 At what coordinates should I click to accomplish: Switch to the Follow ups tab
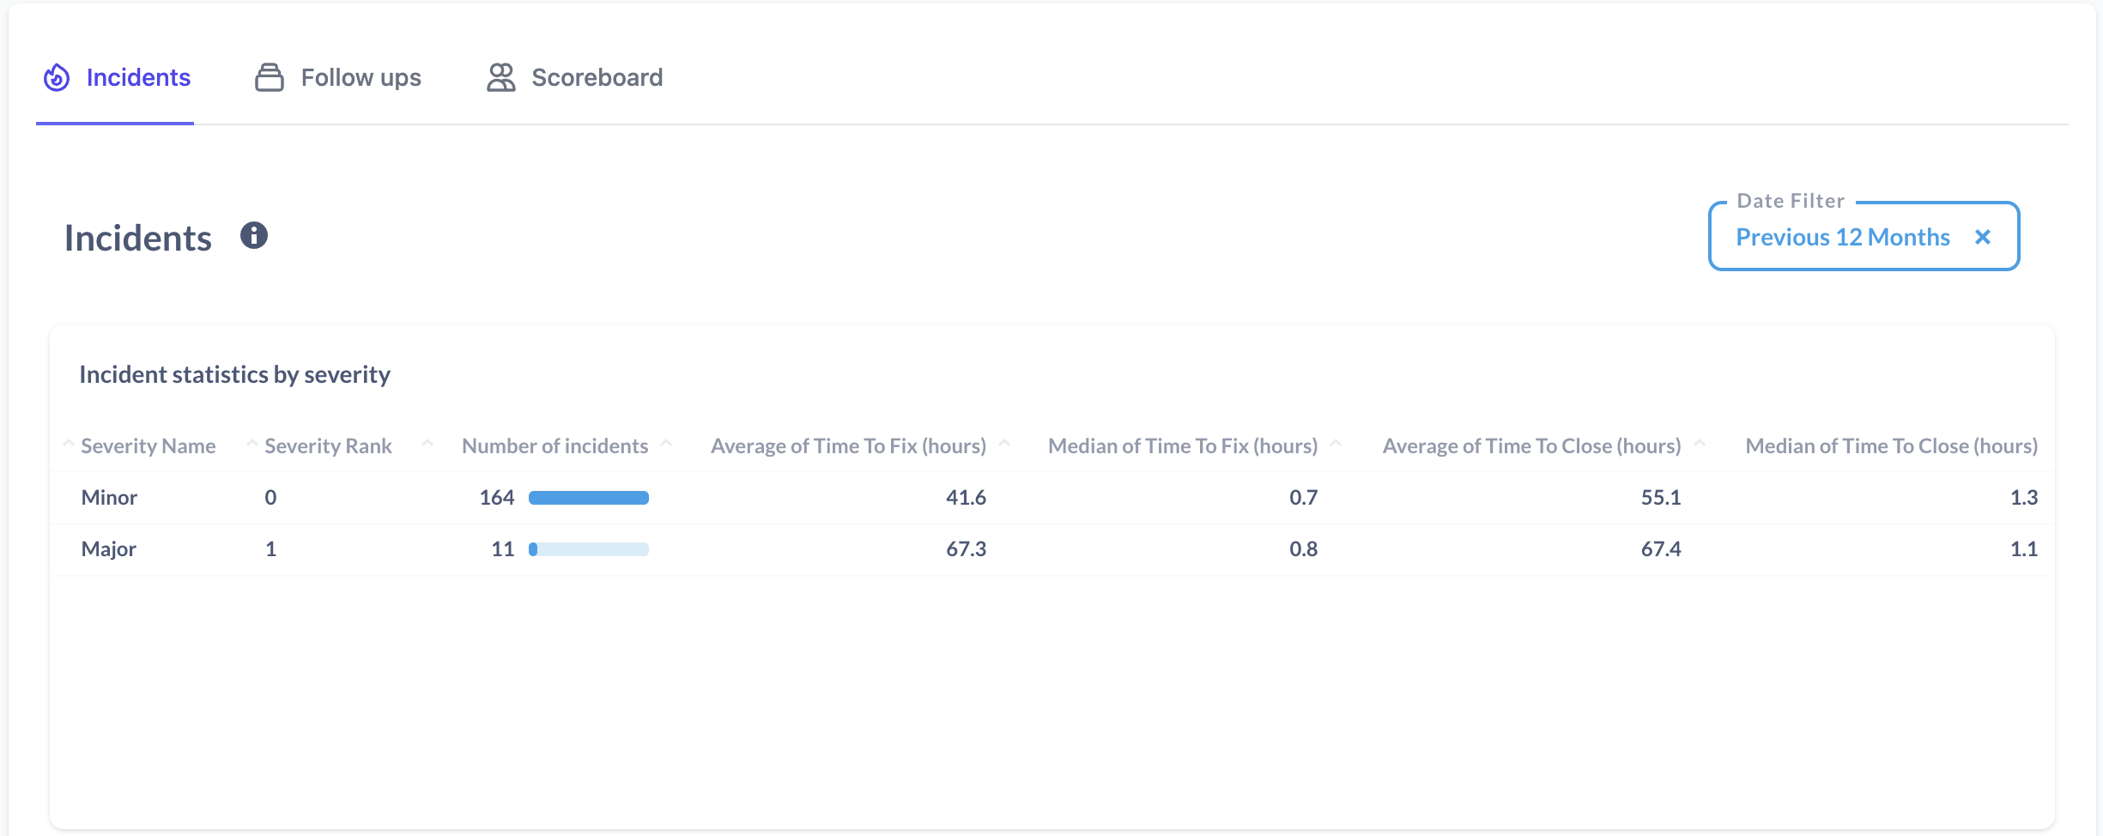coord(338,77)
